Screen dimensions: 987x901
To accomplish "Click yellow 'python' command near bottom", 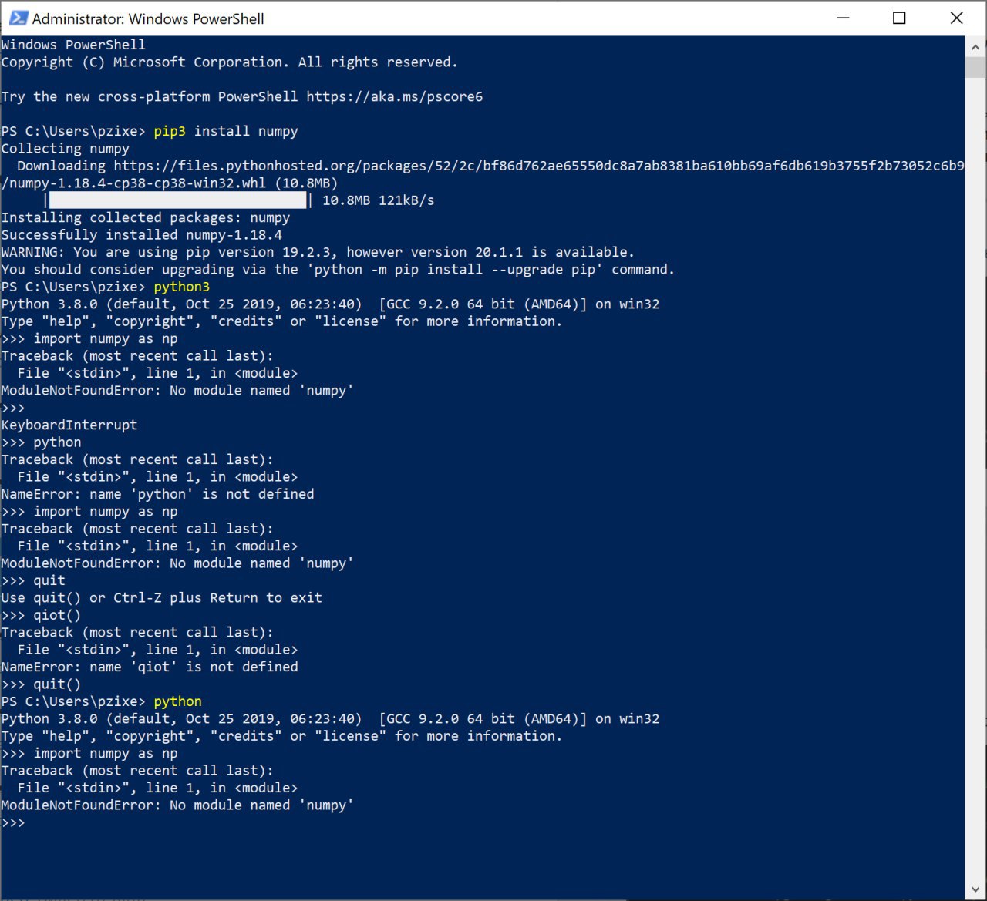I will (x=177, y=701).
